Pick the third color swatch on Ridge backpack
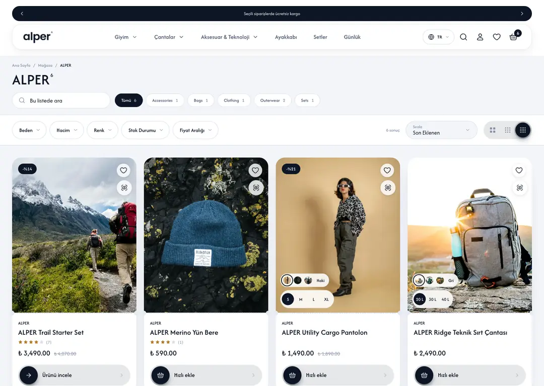The height and width of the screenshot is (386, 544). point(440,280)
